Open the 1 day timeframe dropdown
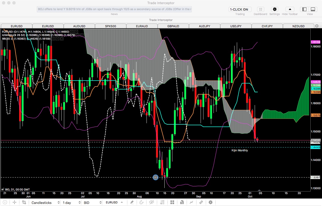Screen dimensions: 322x206 70,203
